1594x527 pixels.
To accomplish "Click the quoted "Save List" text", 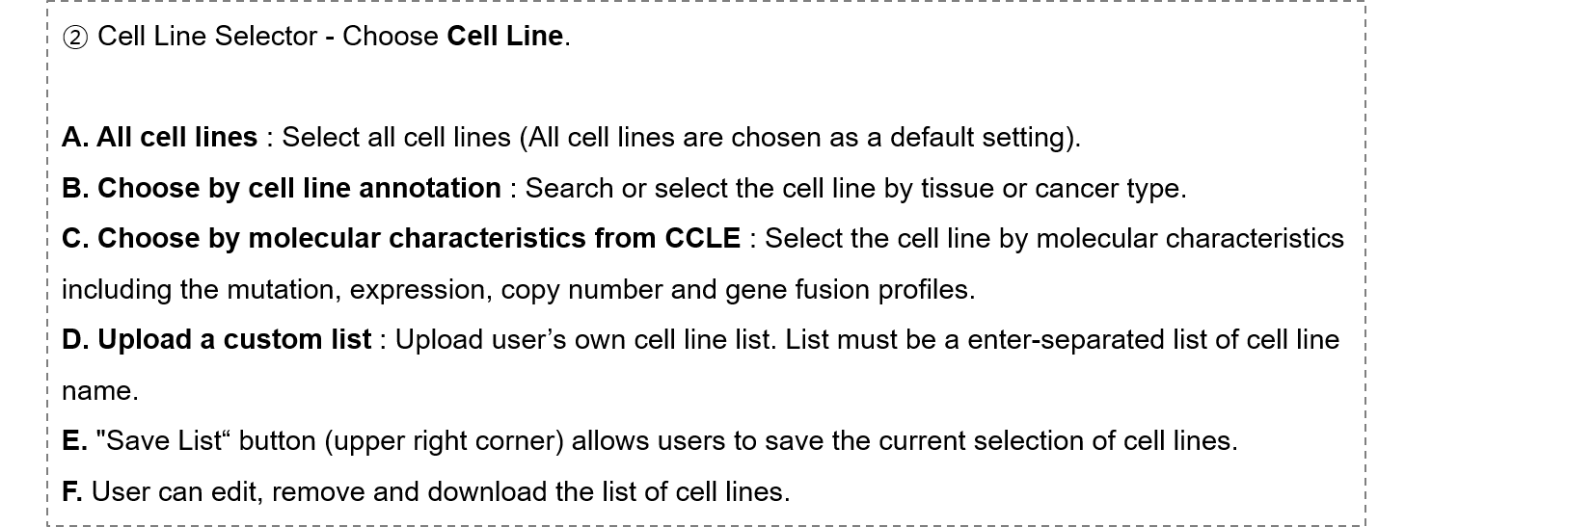I will point(163,441).
